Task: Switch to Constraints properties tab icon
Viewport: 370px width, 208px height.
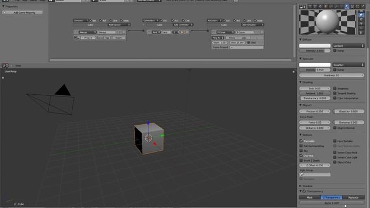Action: [331, 6]
